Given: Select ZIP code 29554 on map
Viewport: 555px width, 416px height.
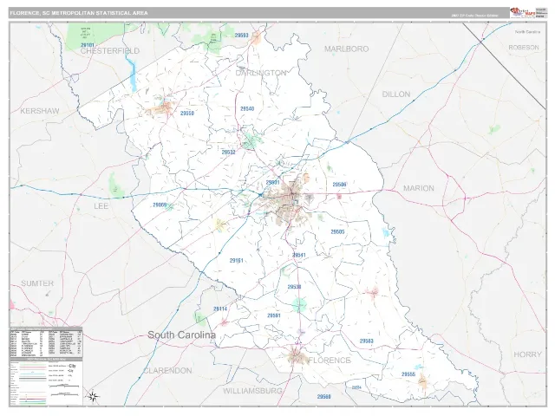Looking at the screenshot, I should pyautogui.click(x=356, y=387).
